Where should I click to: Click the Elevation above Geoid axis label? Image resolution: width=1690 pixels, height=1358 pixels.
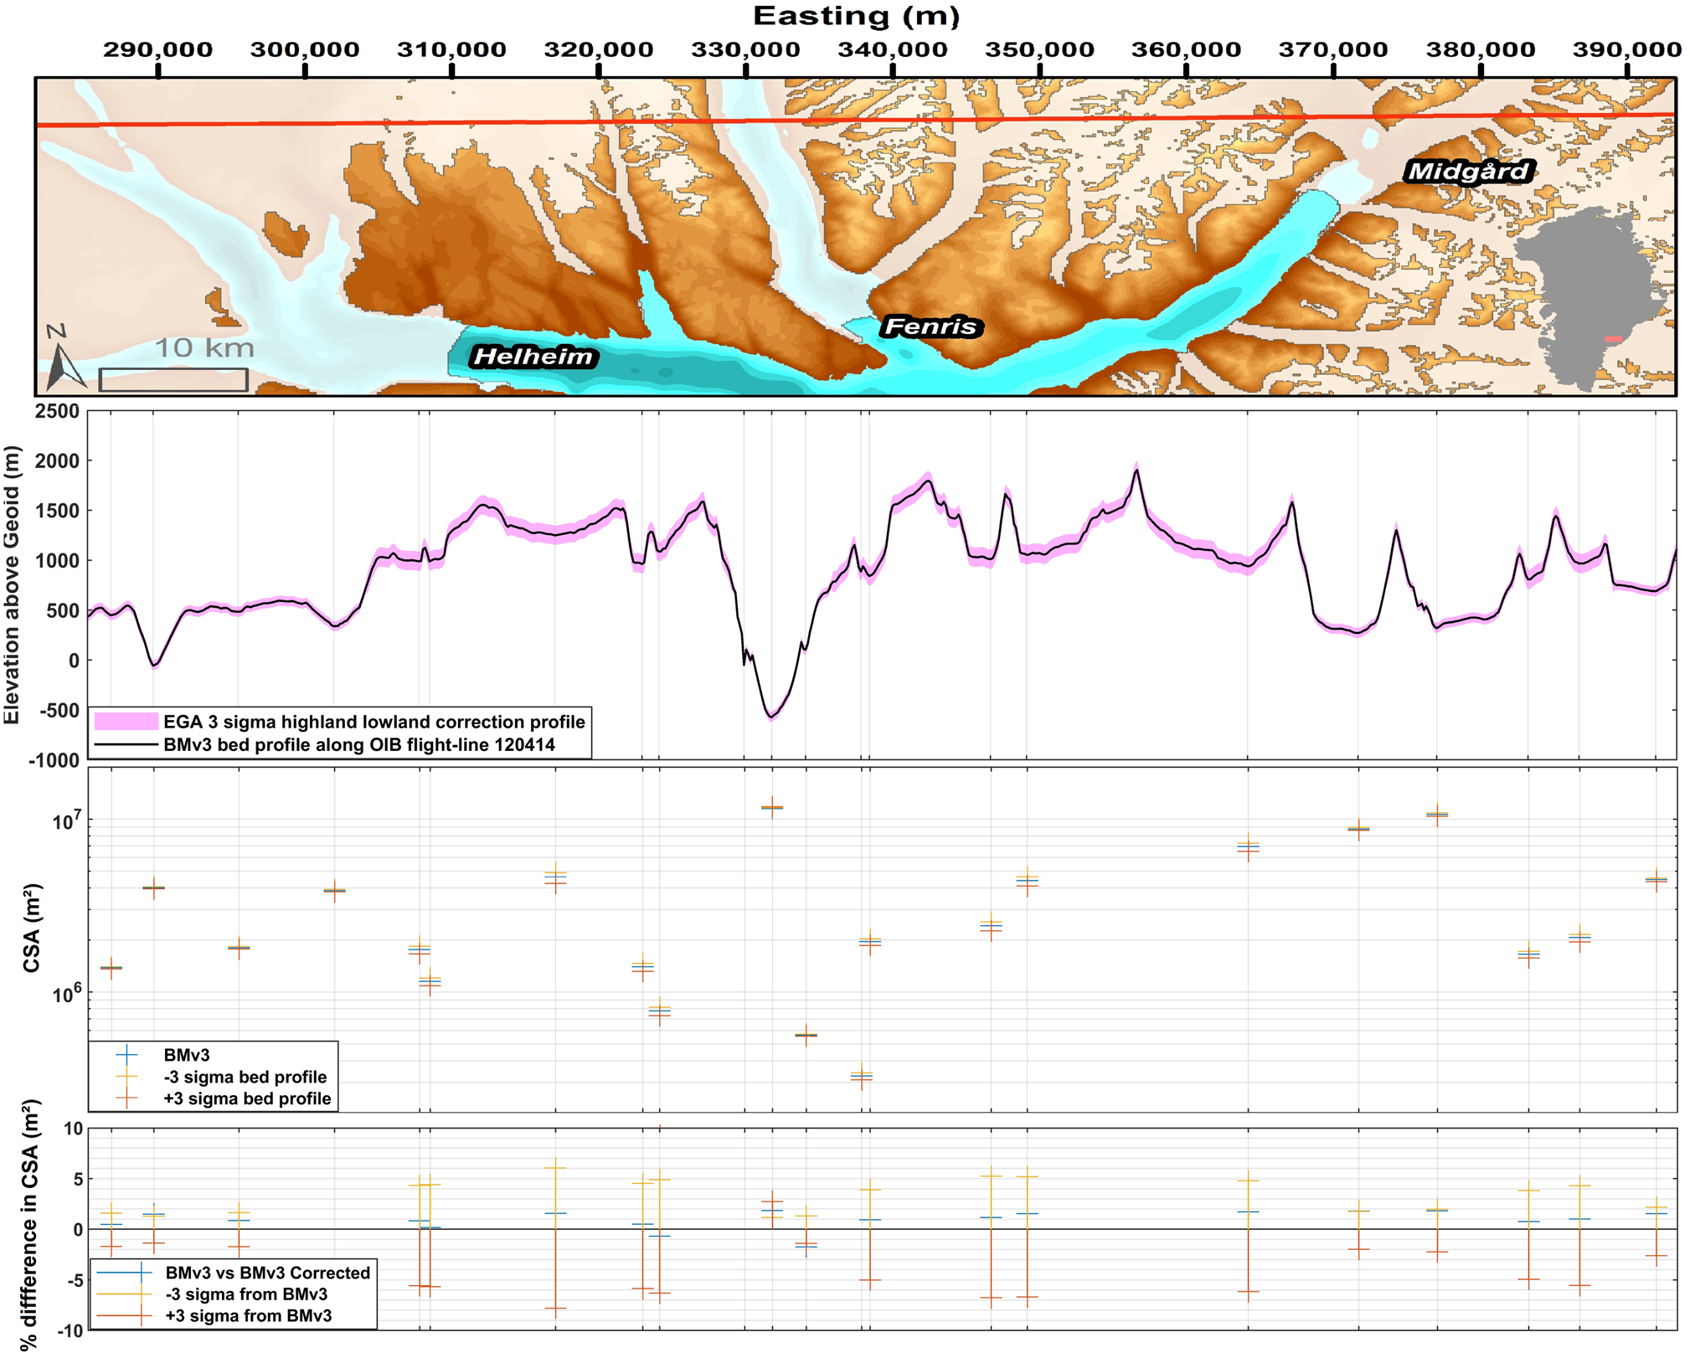[x=12, y=584]
